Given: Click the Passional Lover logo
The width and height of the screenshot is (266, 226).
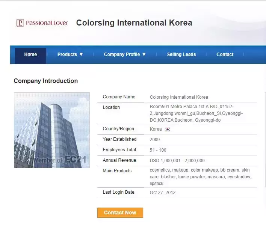Looking at the screenshot, I should (x=42, y=23).
